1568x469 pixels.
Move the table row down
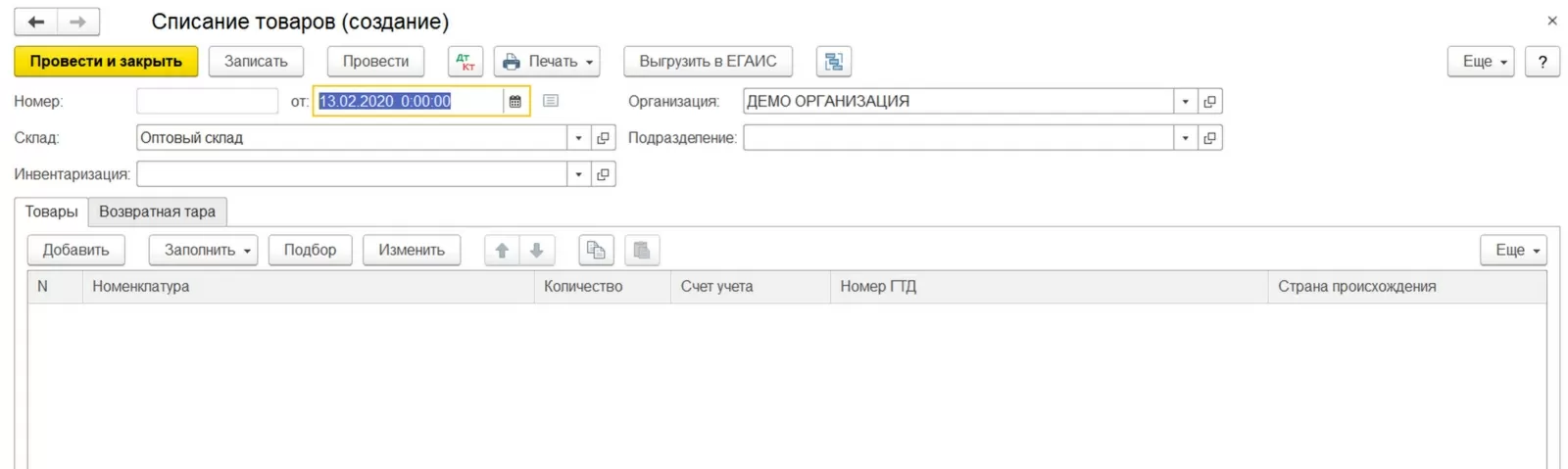537,251
